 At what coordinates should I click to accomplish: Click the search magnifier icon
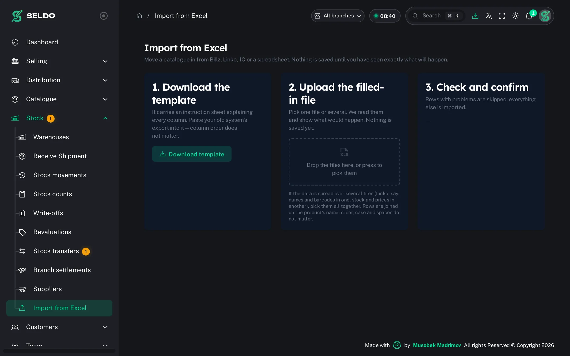(x=415, y=16)
